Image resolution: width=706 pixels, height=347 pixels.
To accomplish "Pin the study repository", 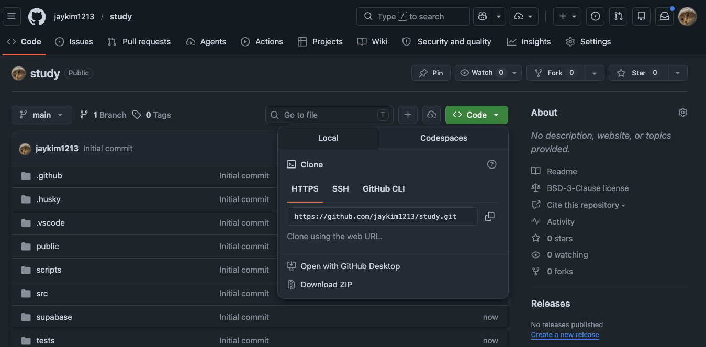I will click(x=431, y=73).
